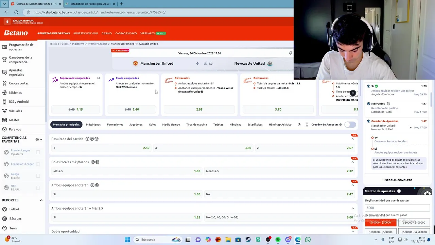Open the Windows Start menu
Viewport: 435px width, 245px height.
click(127, 240)
